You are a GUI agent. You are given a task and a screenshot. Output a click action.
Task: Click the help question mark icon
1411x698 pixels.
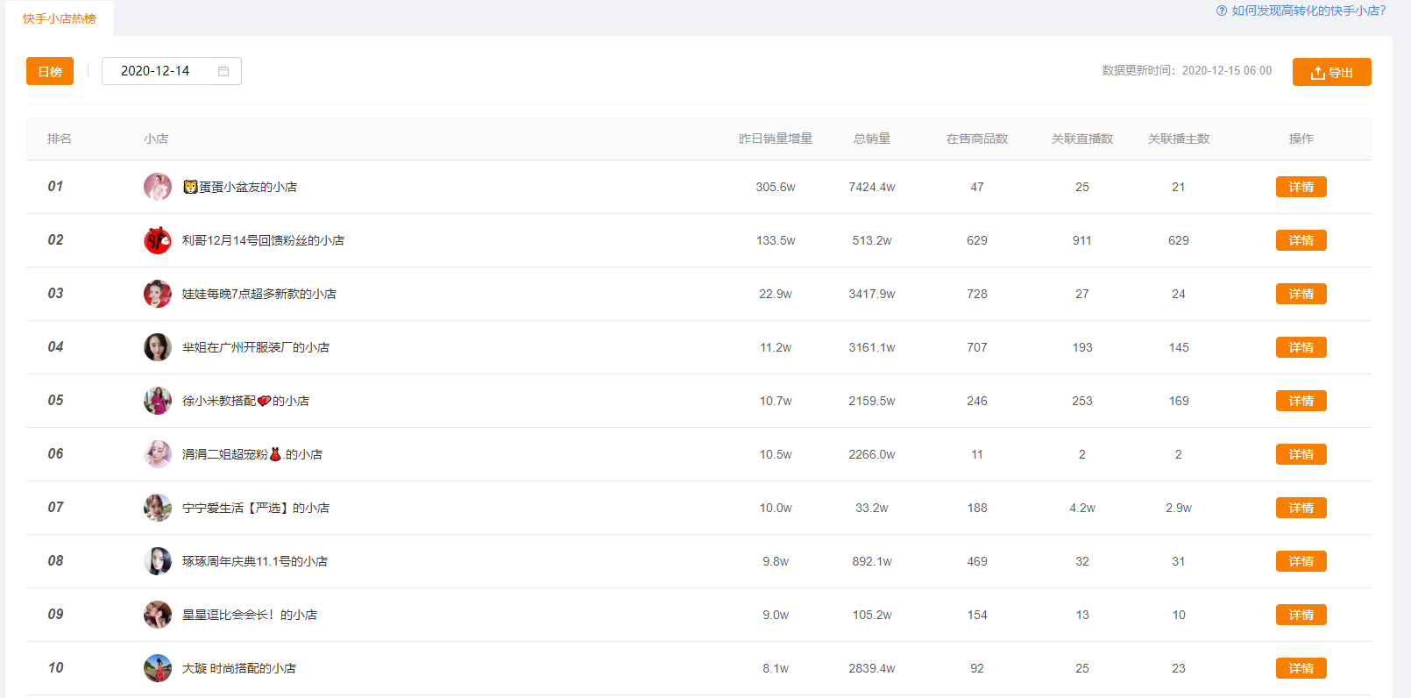(1222, 11)
